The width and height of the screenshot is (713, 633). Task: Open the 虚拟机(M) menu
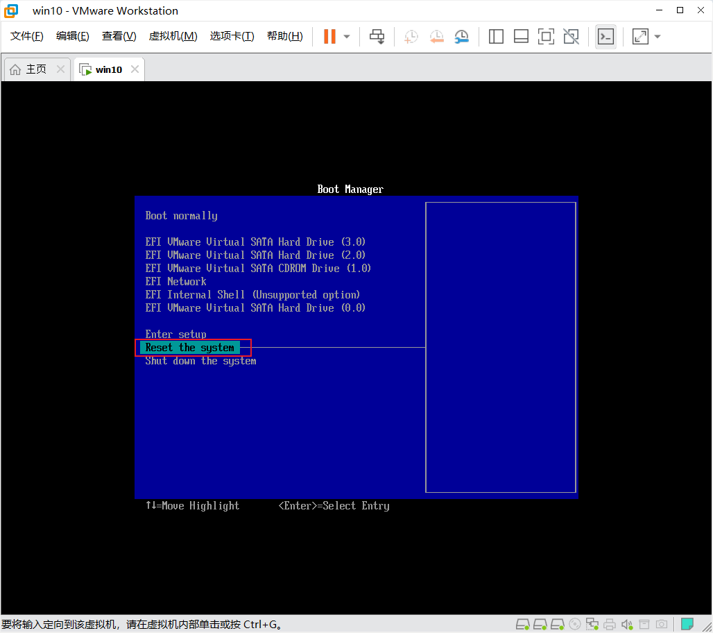pyautogui.click(x=173, y=36)
